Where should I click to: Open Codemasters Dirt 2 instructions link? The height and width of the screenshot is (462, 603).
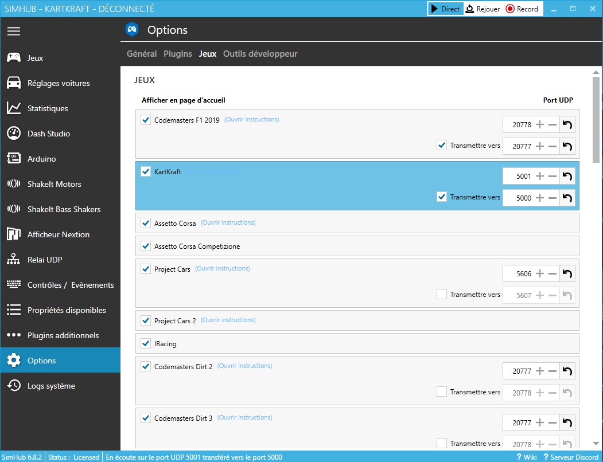point(245,366)
